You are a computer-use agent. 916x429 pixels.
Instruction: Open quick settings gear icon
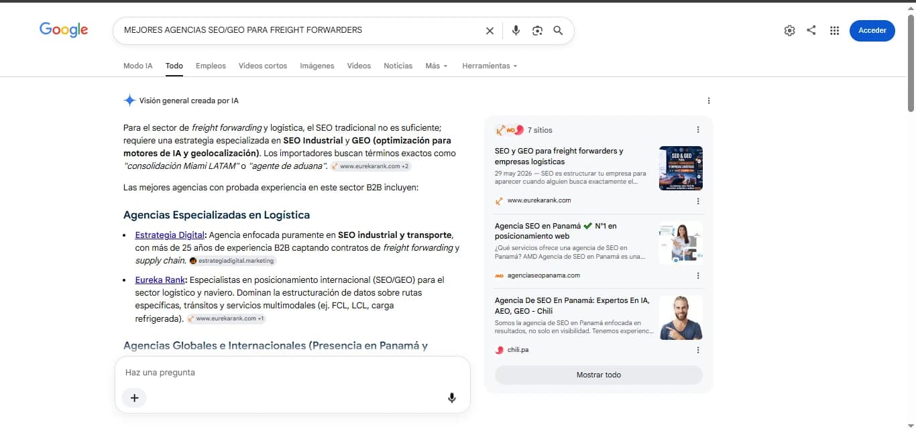coord(789,30)
